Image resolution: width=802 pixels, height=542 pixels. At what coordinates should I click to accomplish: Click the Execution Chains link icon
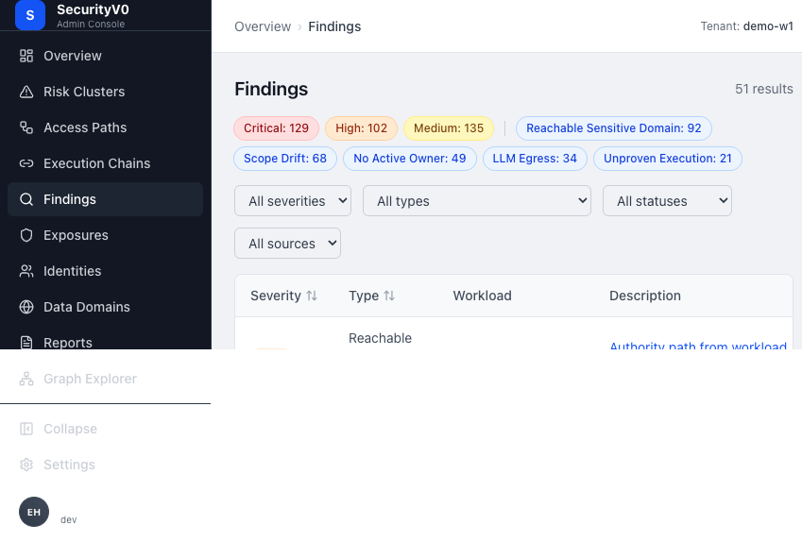(26, 163)
